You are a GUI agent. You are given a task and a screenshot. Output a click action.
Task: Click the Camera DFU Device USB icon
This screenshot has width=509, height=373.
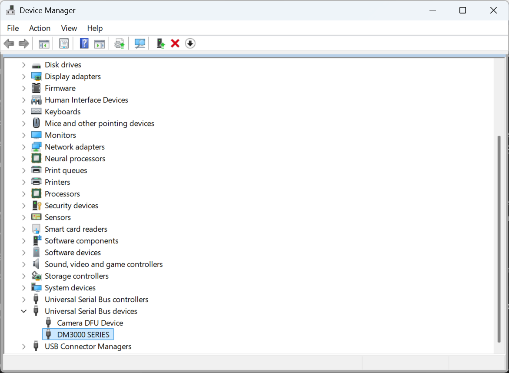tap(48, 323)
